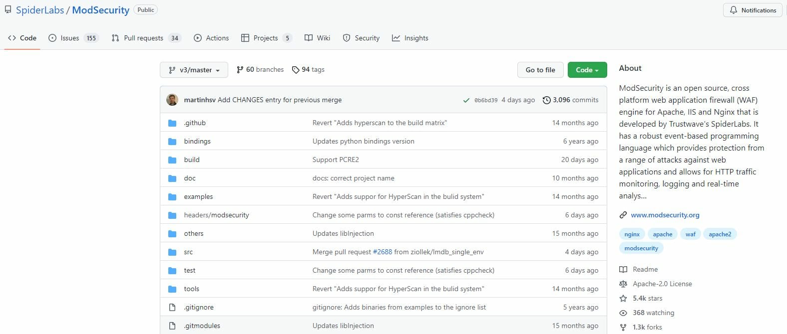
Task: Click the Readme book icon
Action: (x=623, y=270)
